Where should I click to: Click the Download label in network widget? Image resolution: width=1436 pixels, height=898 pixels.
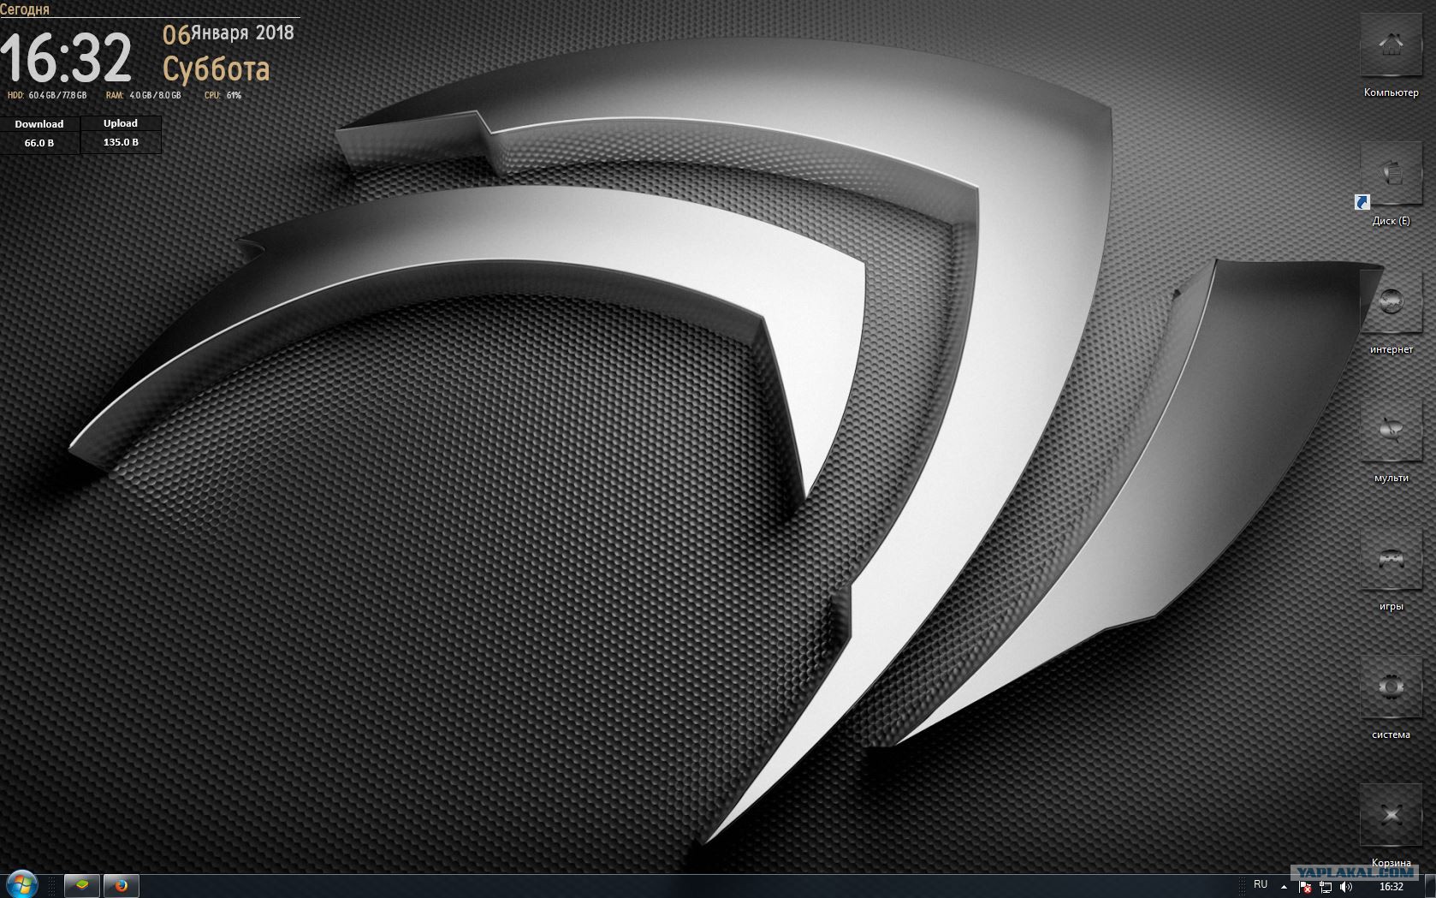coord(39,124)
